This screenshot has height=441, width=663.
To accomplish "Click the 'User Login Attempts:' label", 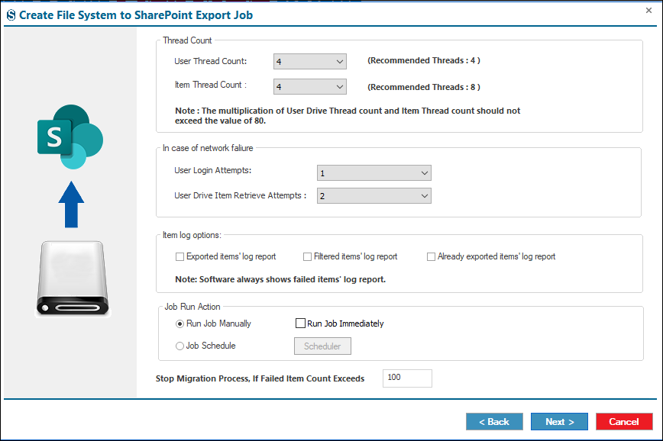I will pos(212,170).
